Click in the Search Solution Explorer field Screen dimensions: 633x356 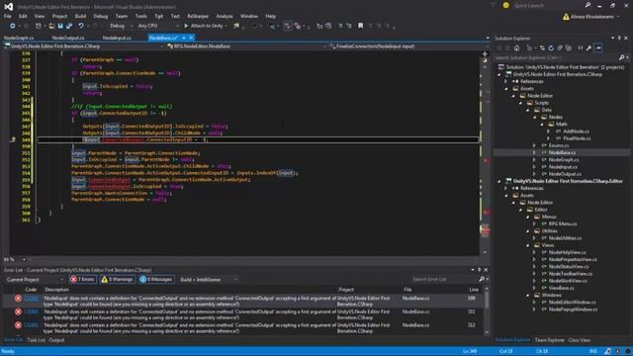pyautogui.click(x=556, y=57)
